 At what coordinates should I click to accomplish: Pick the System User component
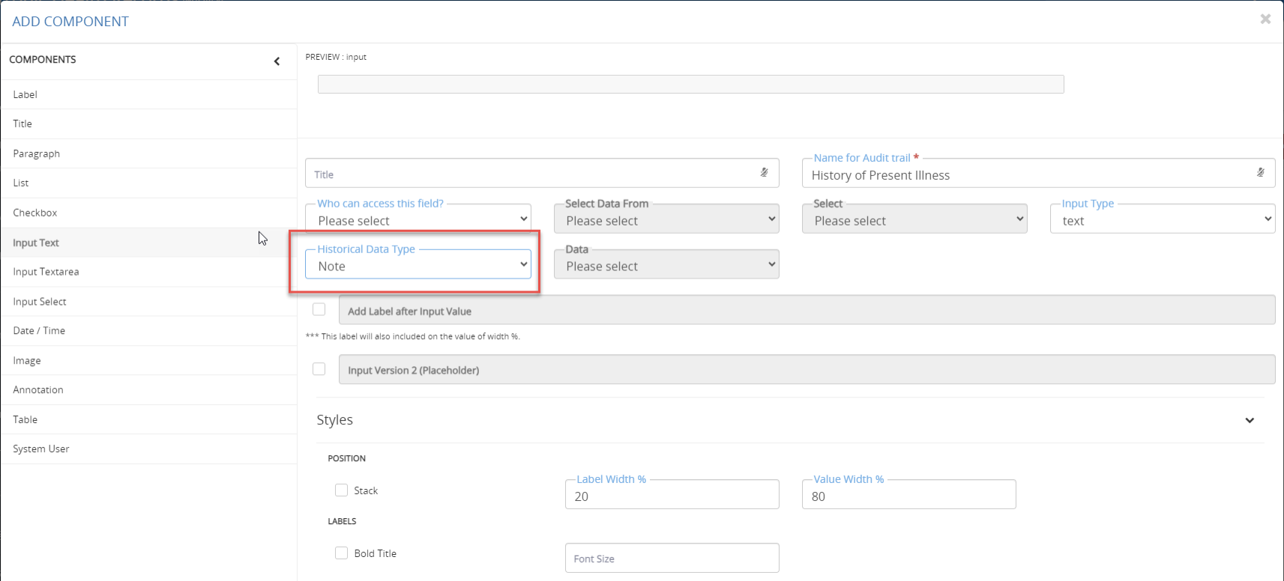[41, 449]
